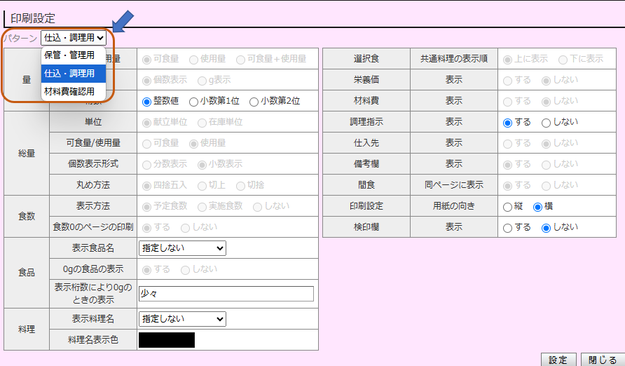Open the black 料理名表示色 color swatch
Screen dimensions: 625x366
click(167, 340)
